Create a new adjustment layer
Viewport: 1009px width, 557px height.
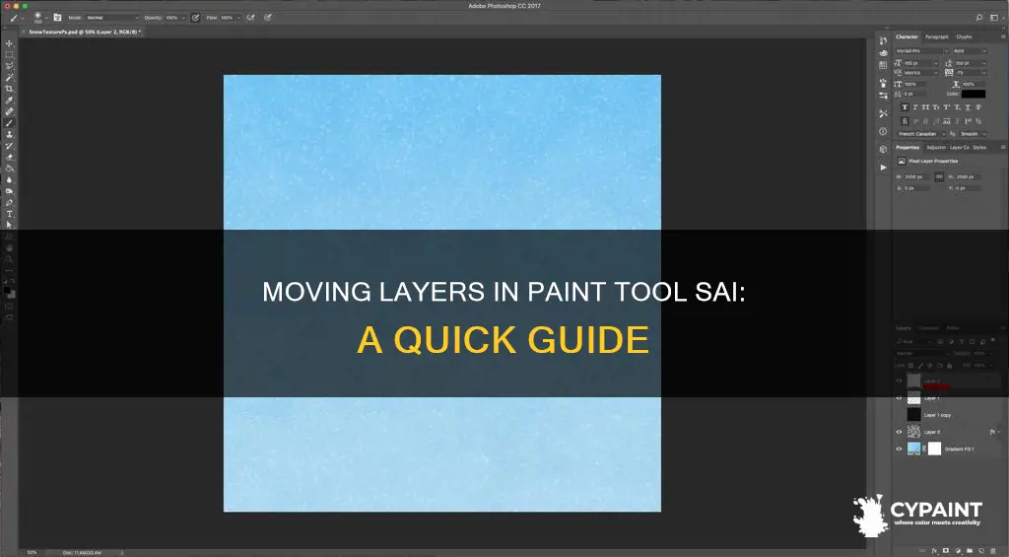[x=958, y=551]
